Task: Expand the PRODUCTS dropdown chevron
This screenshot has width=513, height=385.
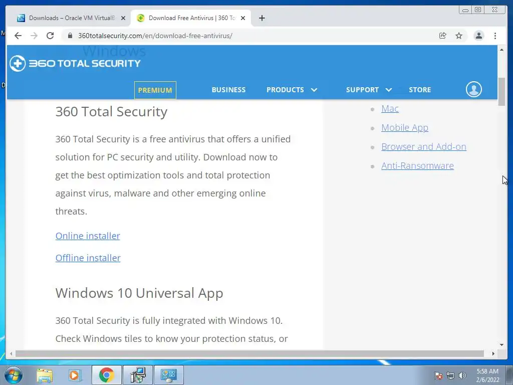Action: (314, 90)
